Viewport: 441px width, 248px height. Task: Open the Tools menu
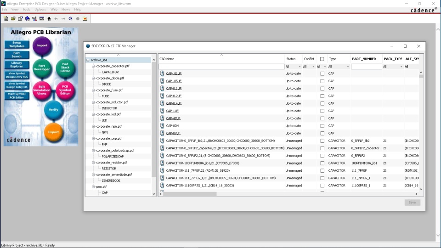click(x=27, y=9)
